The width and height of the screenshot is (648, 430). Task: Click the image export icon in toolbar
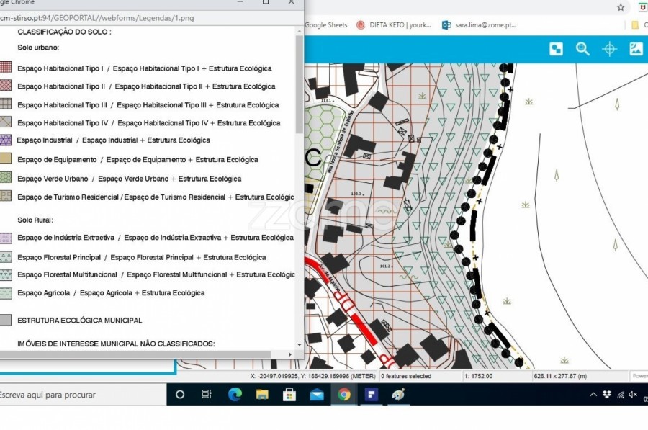(x=636, y=49)
